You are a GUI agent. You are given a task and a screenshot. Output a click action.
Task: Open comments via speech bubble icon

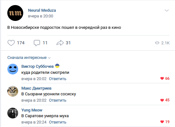[x=37, y=43]
